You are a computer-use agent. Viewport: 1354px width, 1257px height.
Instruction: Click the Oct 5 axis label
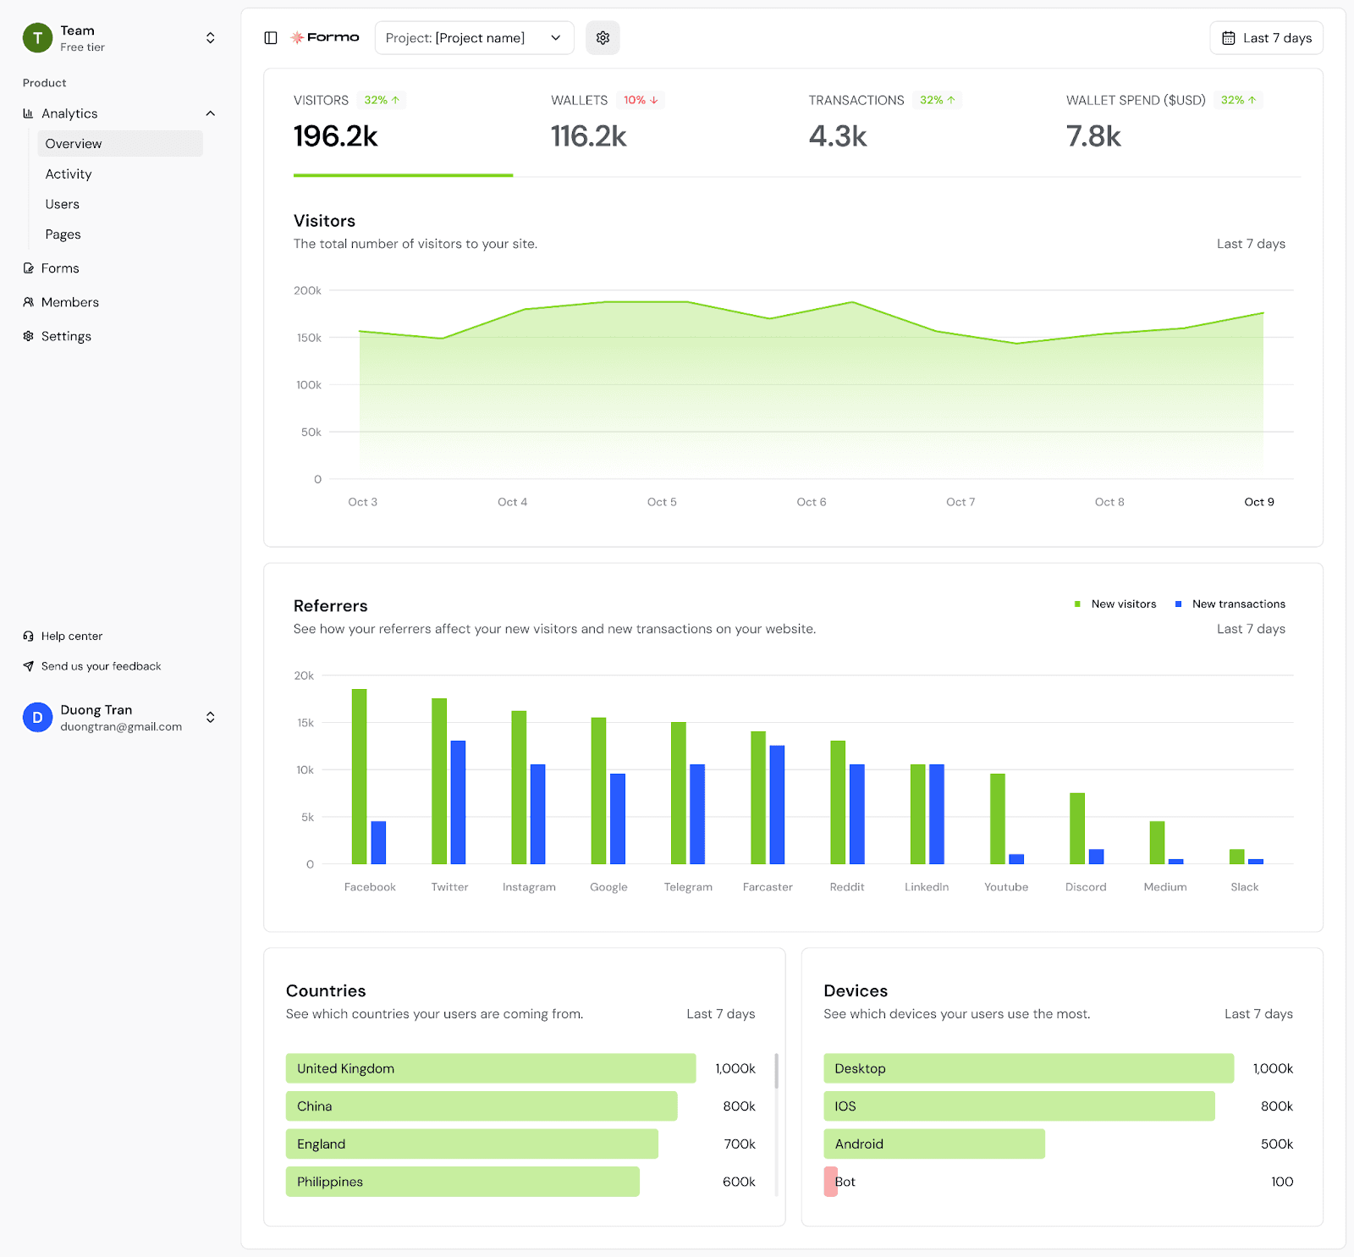click(662, 502)
